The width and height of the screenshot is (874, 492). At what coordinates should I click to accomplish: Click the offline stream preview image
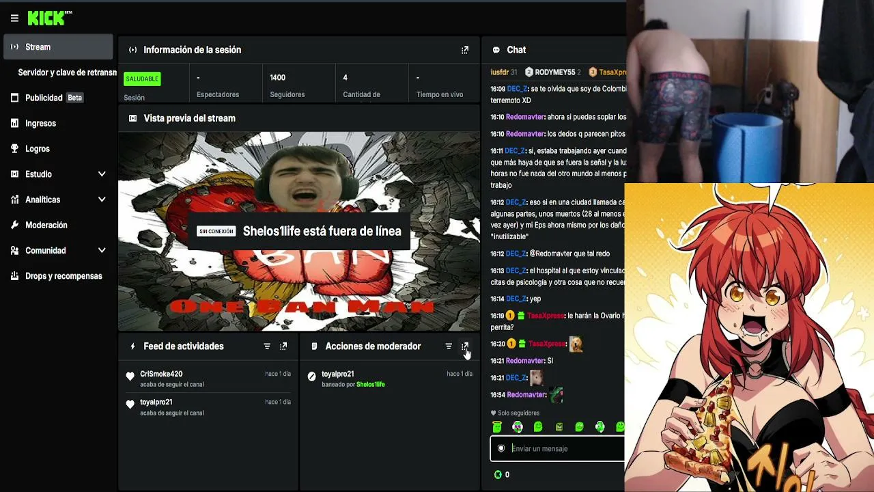point(299,231)
